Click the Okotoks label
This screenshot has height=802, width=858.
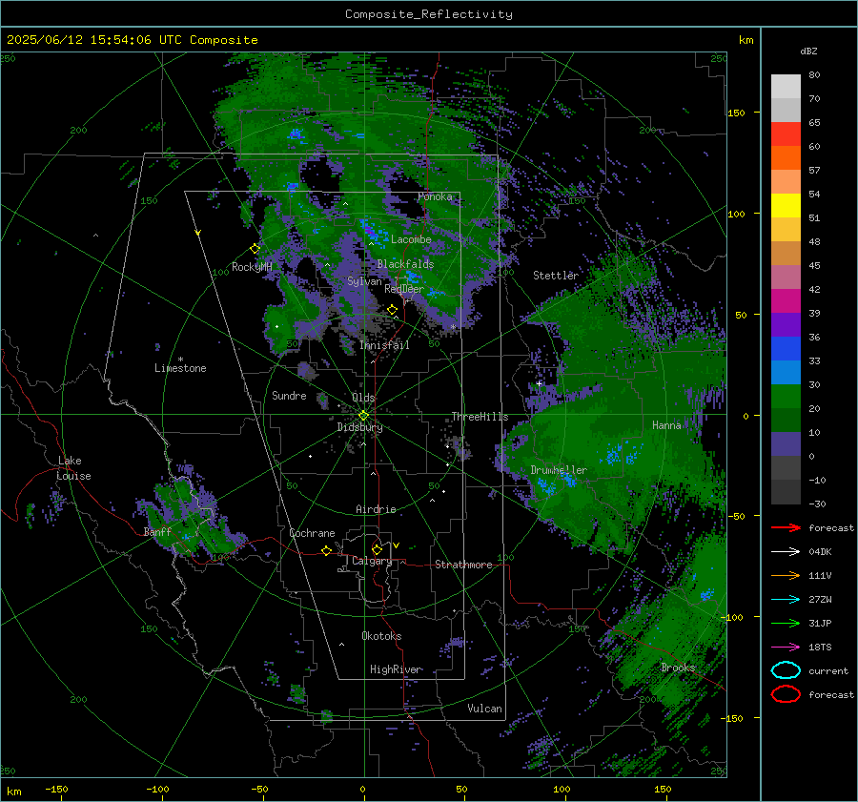381,635
